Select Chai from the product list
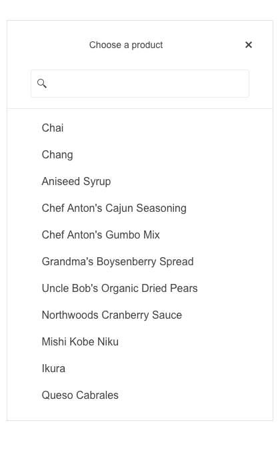The height and width of the screenshot is (461, 280). click(140, 128)
